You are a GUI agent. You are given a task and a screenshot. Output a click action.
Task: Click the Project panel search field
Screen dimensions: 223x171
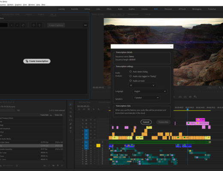tap(7, 110)
